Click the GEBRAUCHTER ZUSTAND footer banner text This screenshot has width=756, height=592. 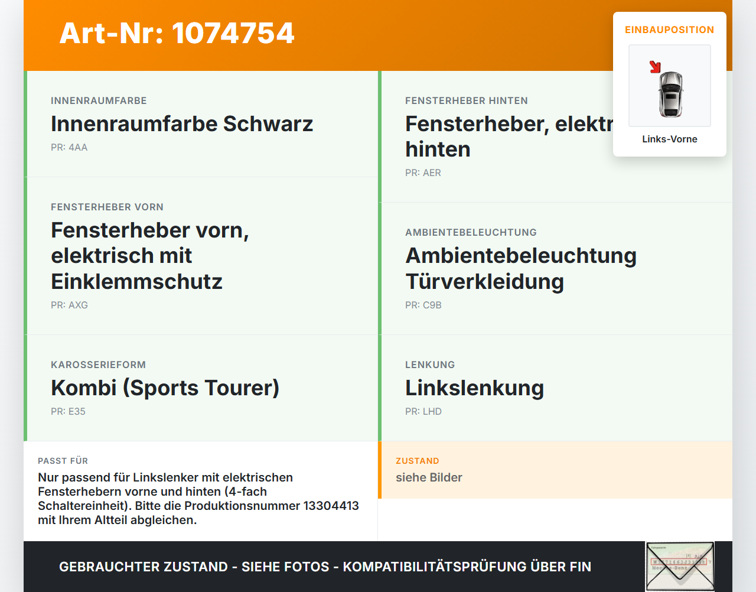pos(325,567)
